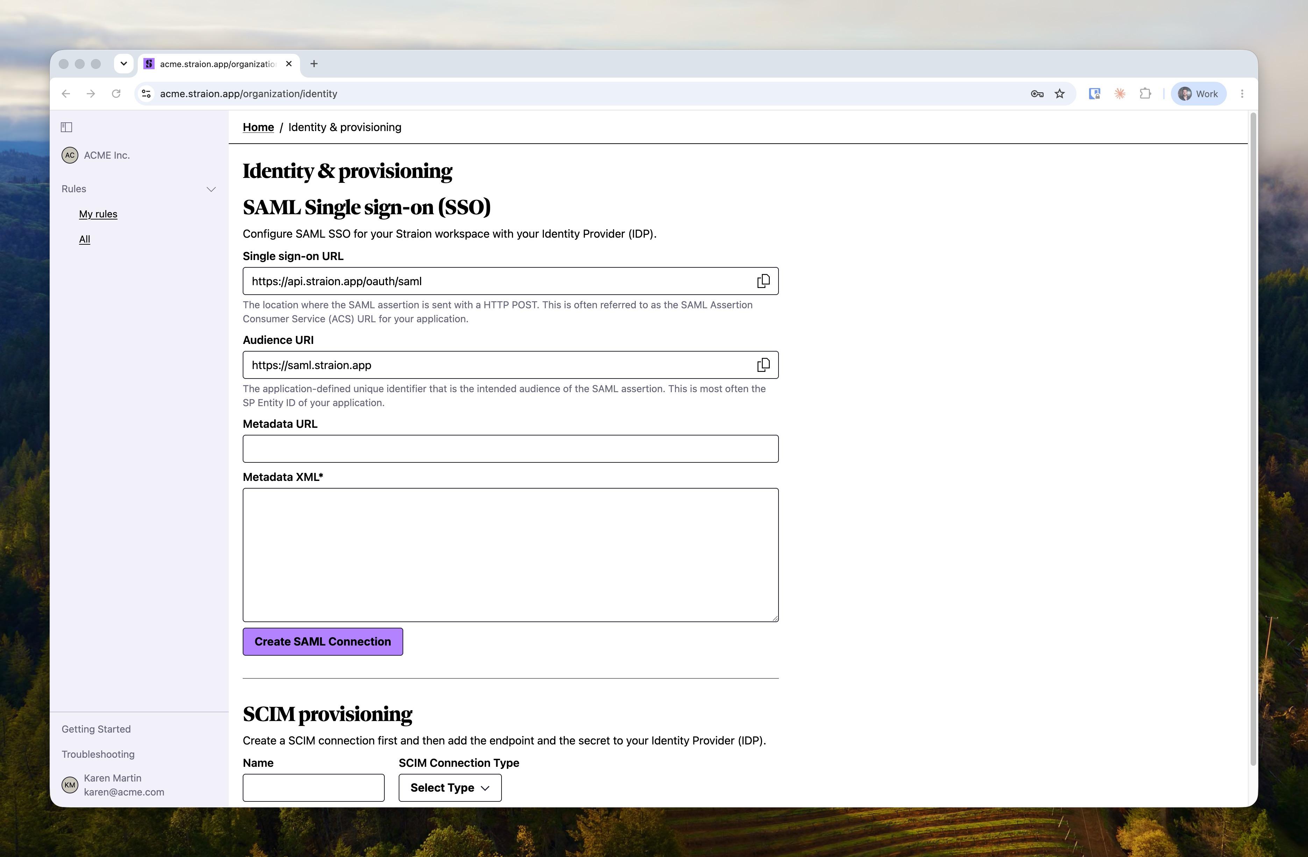Open the Extensions puzzle piece menu
Viewport: 1308px width, 857px height.
click(x=1145, y=94)
